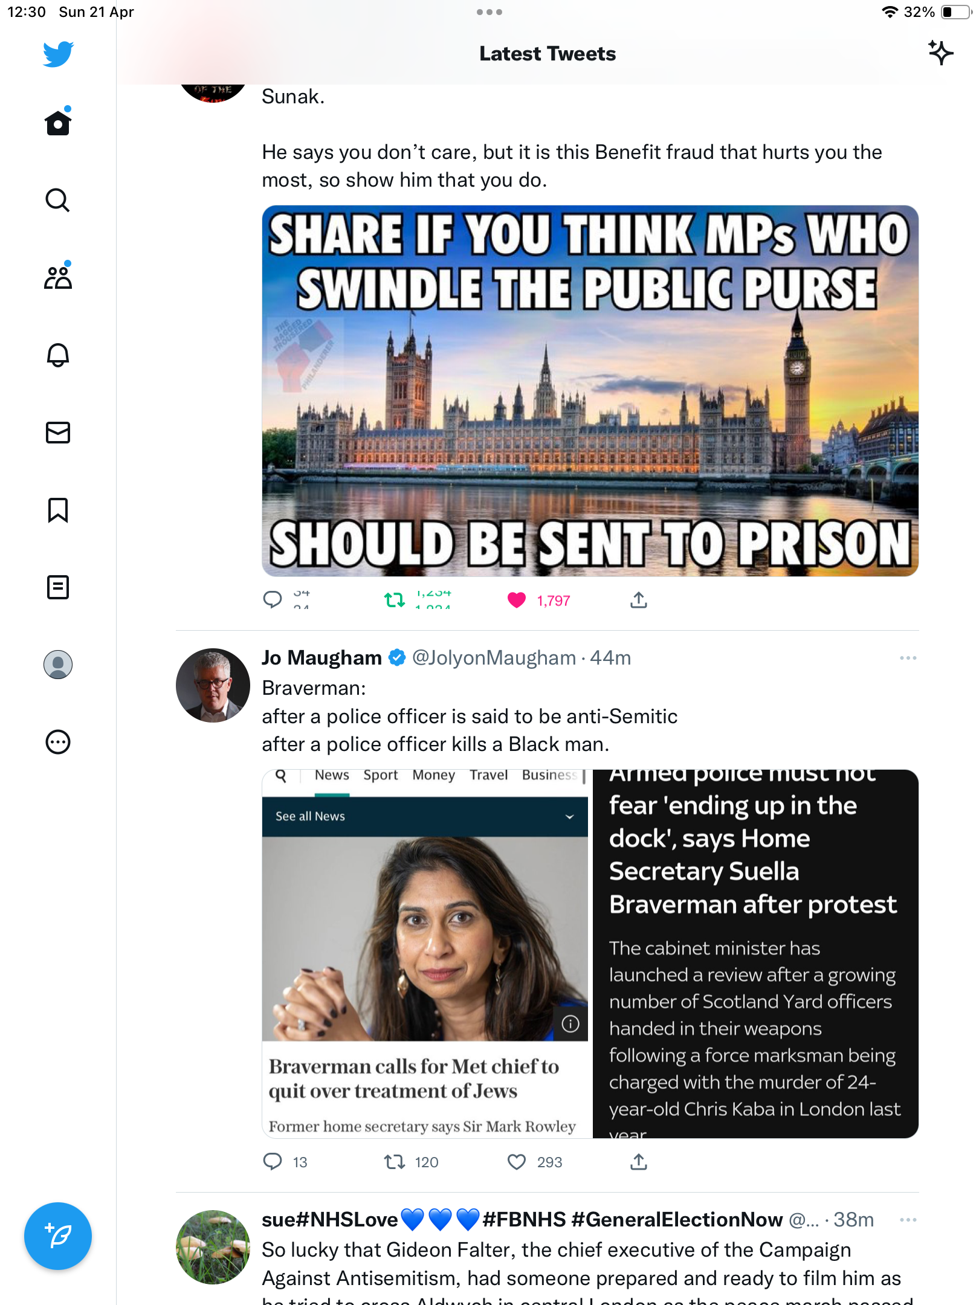979x1305 pixels.
Task: Open options menu on Jo Maugham's tweet
Action: coord(908,658)
